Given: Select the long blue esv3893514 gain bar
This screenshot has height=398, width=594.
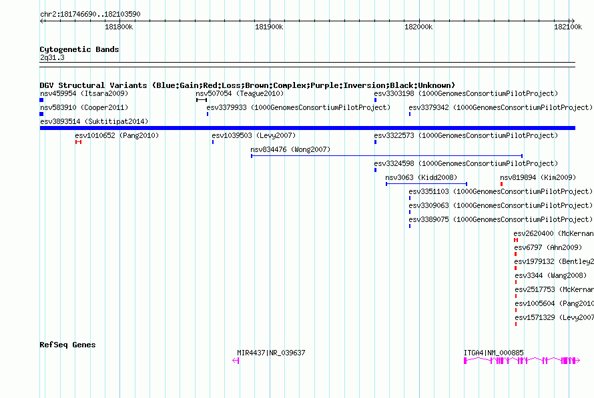Looking at the screenshot, I should click(308, 128).
